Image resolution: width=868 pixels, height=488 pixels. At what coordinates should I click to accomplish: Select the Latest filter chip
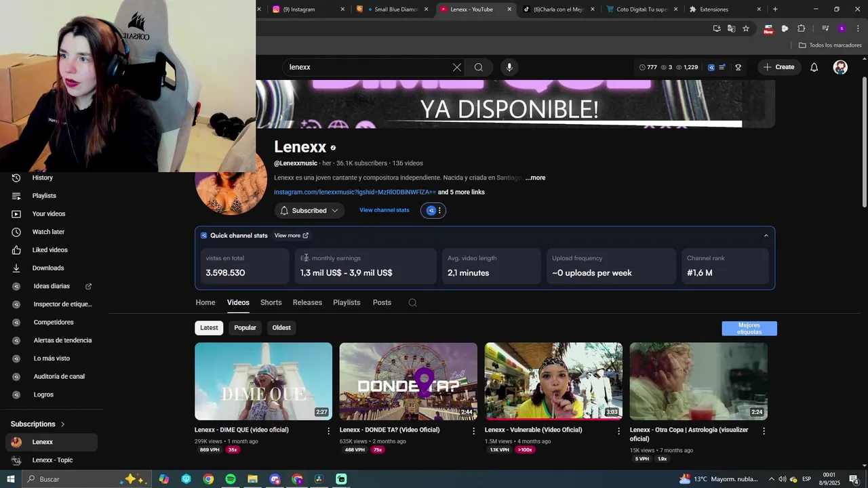(x=209, y=328)
